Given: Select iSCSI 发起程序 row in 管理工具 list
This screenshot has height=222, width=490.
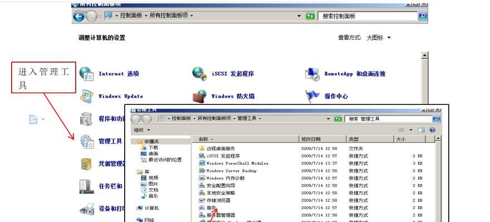Looking at the screenshot, I should [x=312, y=156].
